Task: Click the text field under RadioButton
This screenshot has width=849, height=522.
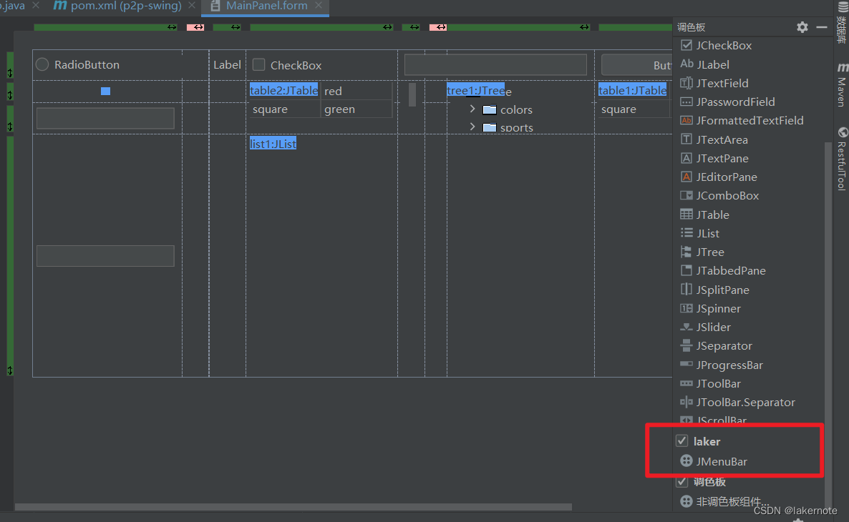Action: coord(105,118)
